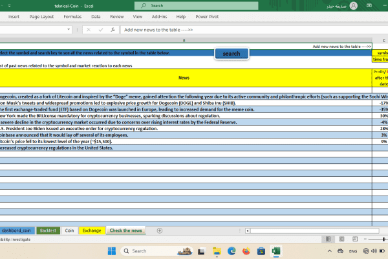Open the Help tab

click(x=181, y=17)
